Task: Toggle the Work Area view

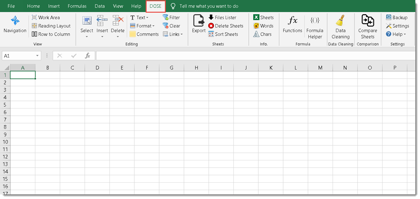Action: (x=46, y=17)
